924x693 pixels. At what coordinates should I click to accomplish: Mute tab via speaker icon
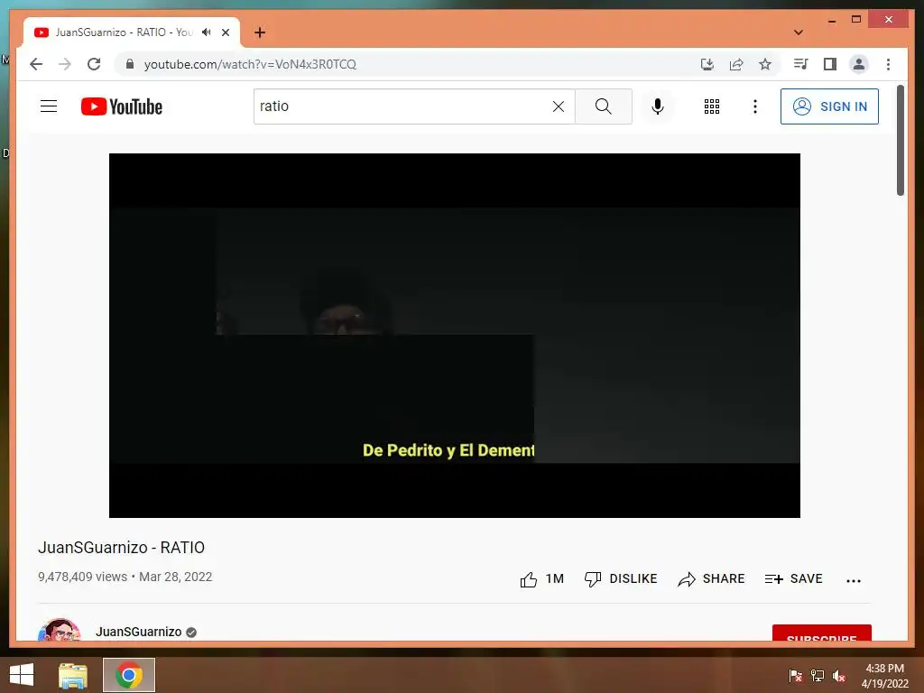pyautogui.click(x=207, y=32)
